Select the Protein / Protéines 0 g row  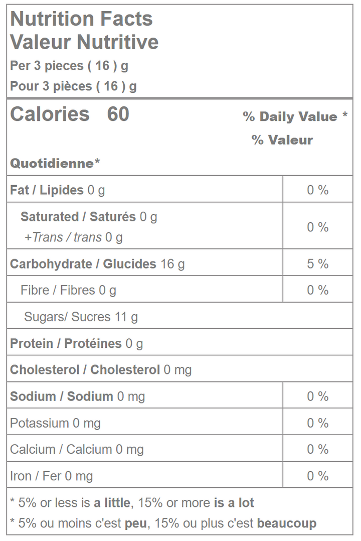tap(76, 343)
